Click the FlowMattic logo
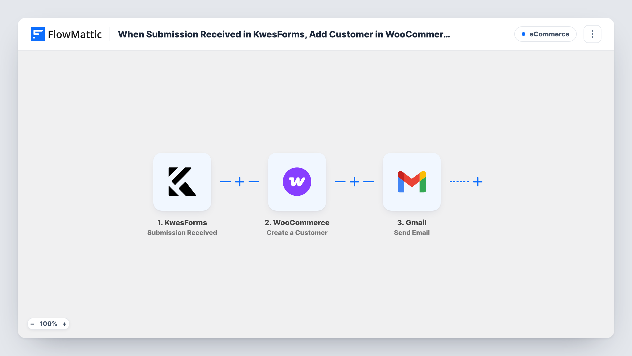The image size is (632, 356). [x=66, y=34]
